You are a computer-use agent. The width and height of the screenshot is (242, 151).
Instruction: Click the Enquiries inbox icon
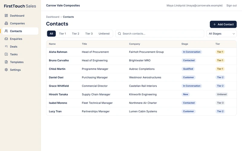pos(6,39)
